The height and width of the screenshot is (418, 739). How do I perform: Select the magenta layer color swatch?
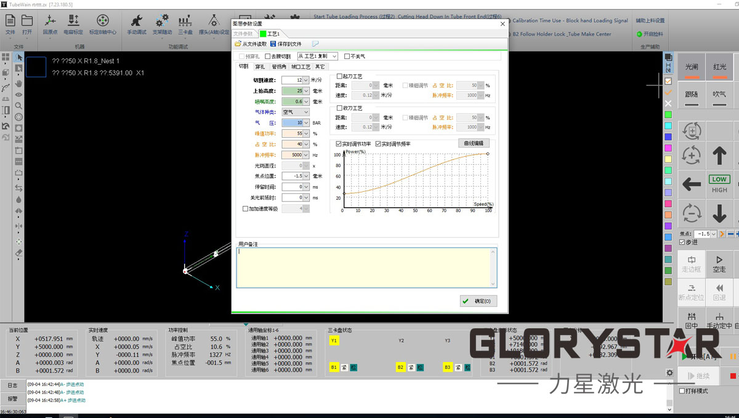coord(668,148)
